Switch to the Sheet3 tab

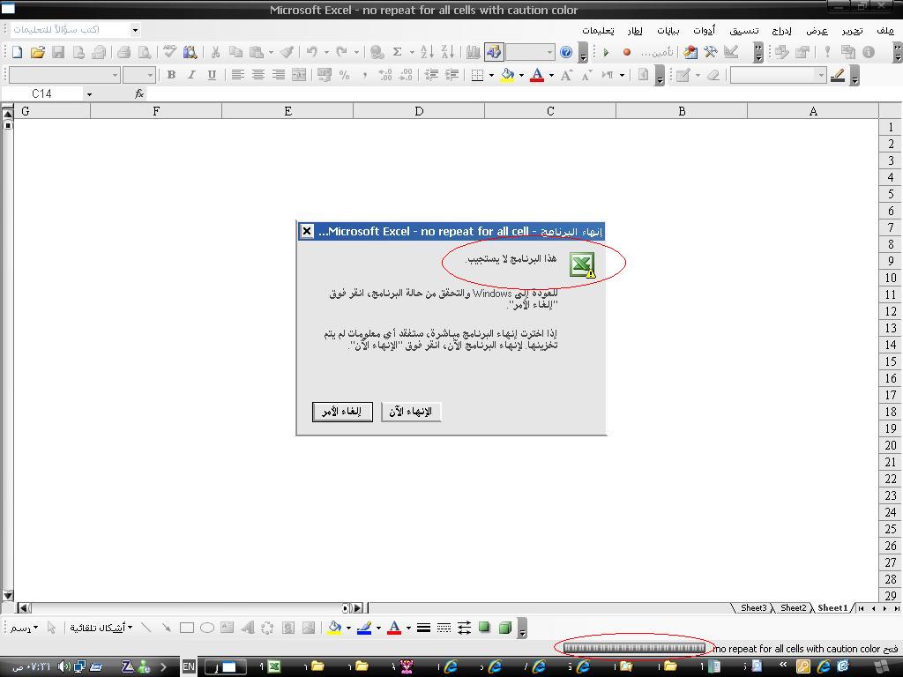click(x=753, y=608)
